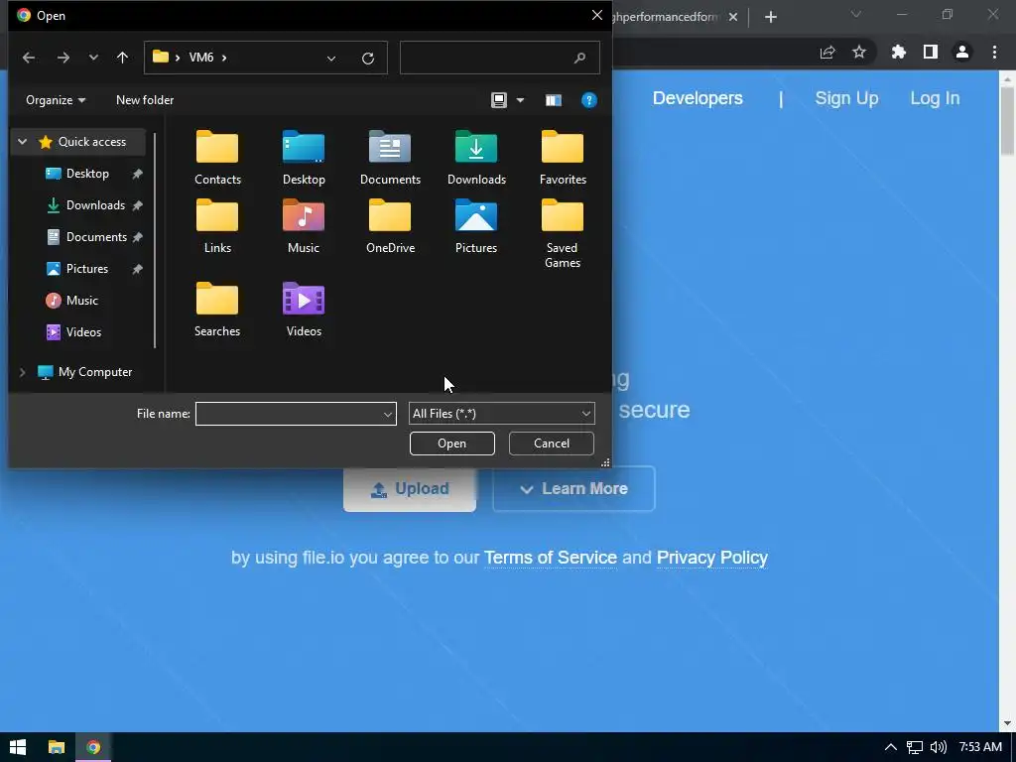Select Documents in Quick access
1016x762 pixels.
coord(95,236)
